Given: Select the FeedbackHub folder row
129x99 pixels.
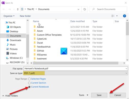Looking at the screenshot, I should pos(44,47).
